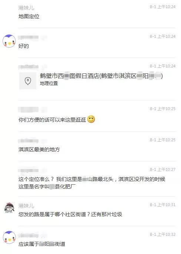The width and height of the screenshot is (181, 254).
Task: Click the message asking 这个定位准么
Action: [x=92, y=183]
